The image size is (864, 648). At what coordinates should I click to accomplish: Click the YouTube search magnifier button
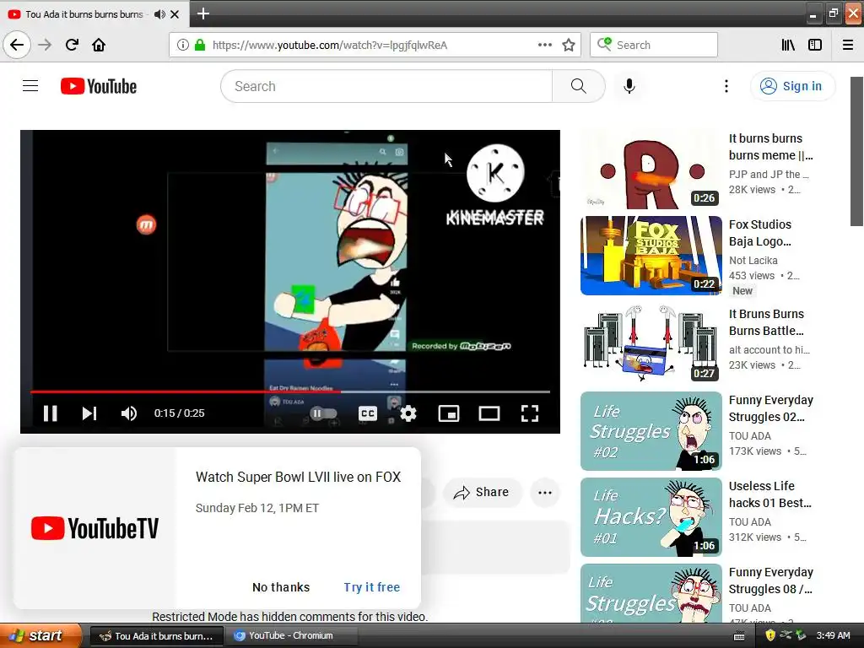[x=579, y=86]
